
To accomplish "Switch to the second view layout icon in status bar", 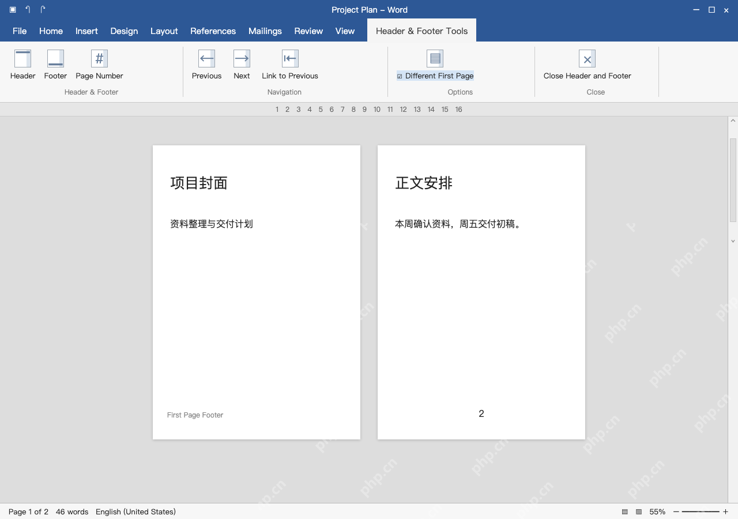I will tap(639, 512).
